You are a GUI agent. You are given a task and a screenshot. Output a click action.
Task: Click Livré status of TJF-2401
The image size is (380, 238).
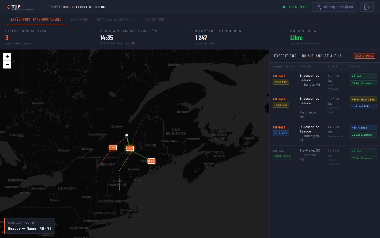(x=363, y=76)
